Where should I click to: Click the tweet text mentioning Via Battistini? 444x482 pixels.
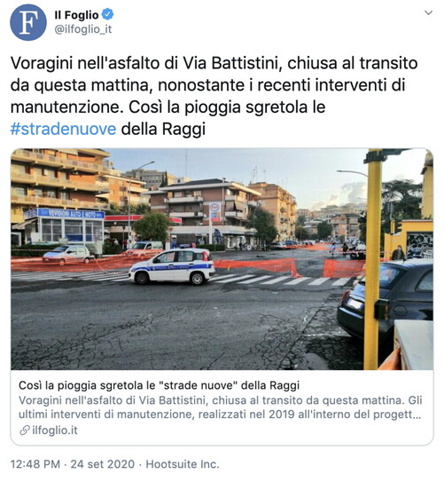coord(214,96)
